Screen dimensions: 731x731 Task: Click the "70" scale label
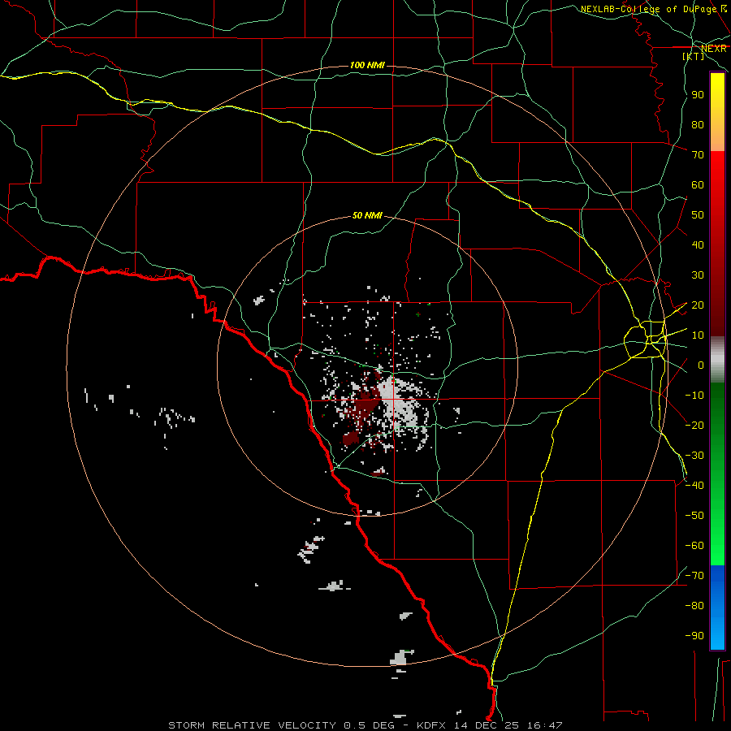(x=698, y=155)
